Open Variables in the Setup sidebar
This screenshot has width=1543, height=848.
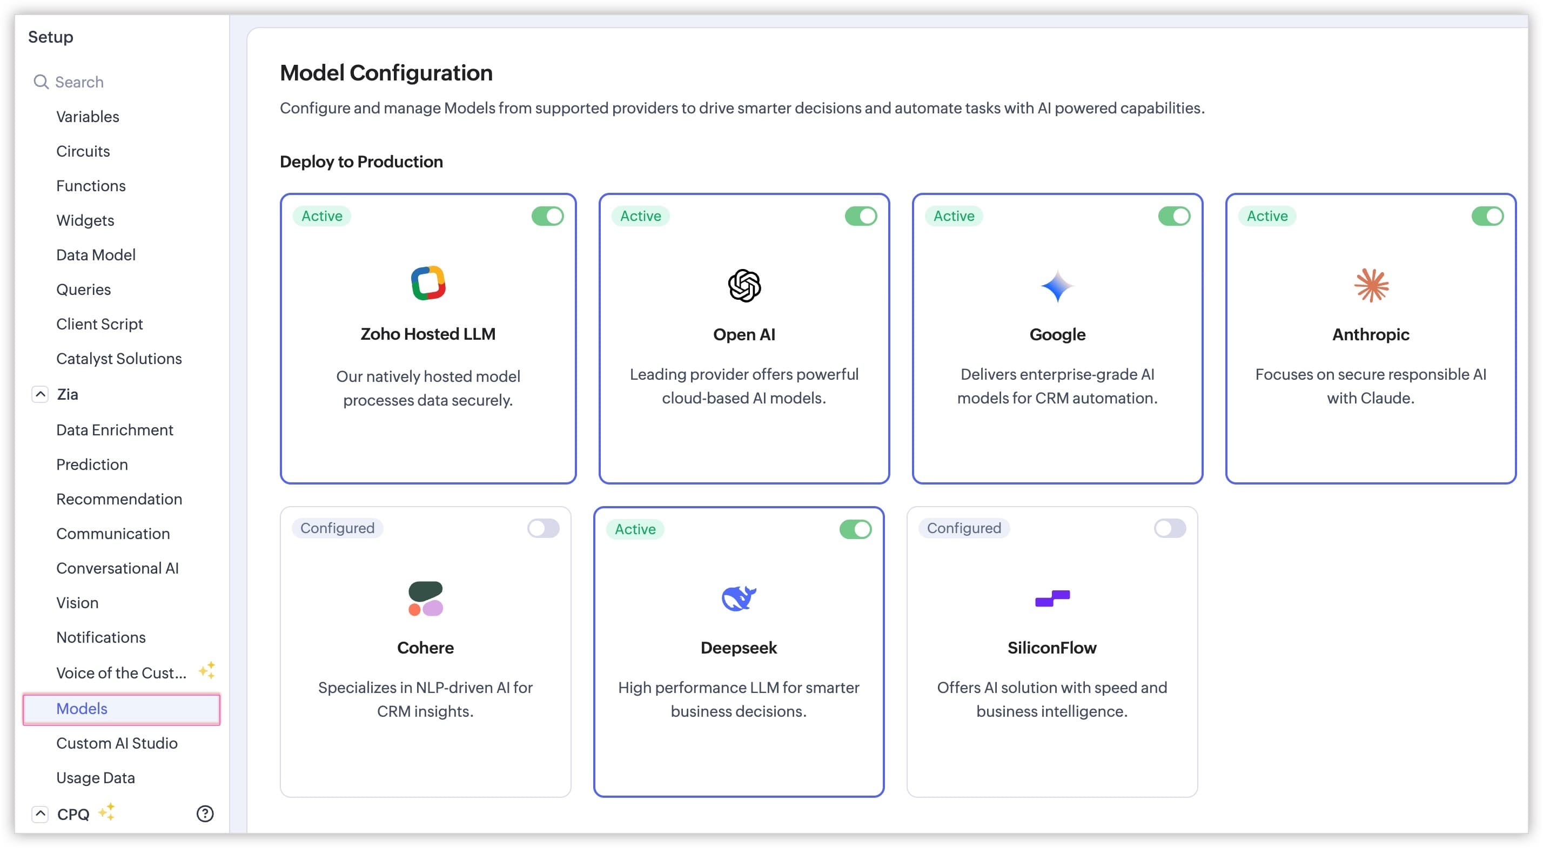click(88, 116)
